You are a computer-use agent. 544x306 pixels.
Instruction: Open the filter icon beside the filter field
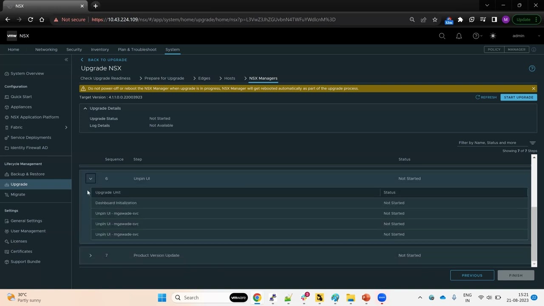533,143
